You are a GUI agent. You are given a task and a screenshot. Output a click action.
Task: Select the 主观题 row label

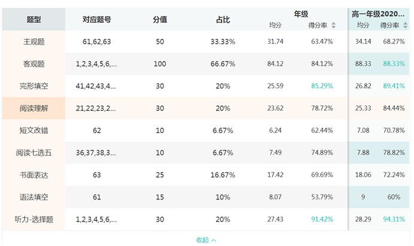[x=34, y=42]
